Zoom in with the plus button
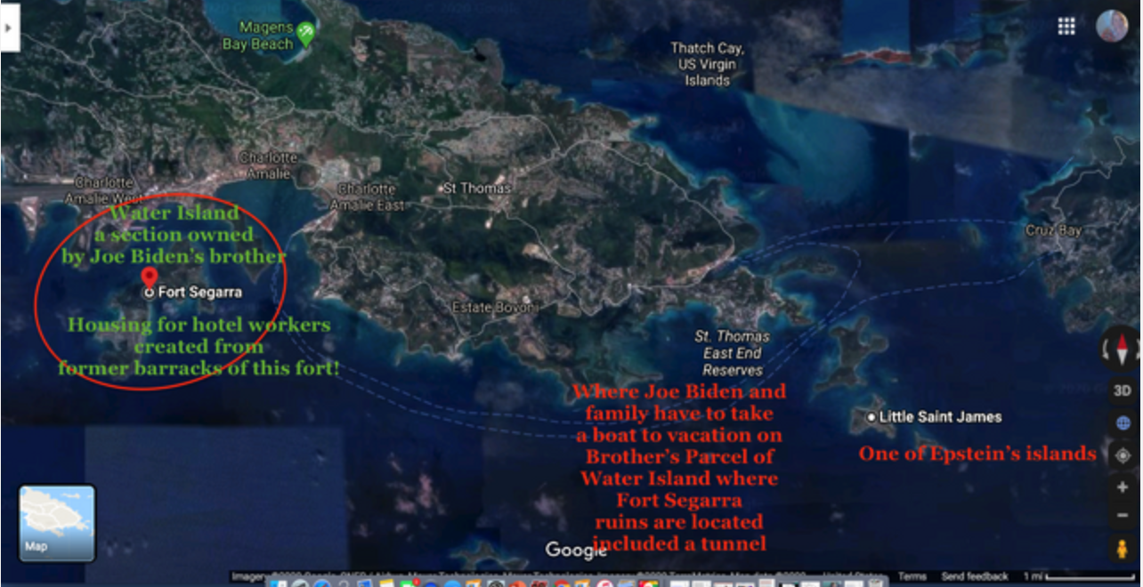This screenshot has height=587, width=1143. (1123, 487)
